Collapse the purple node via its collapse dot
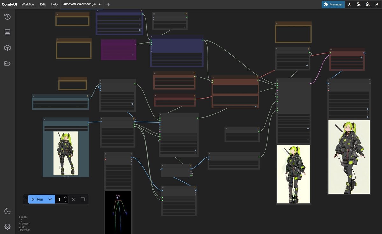This screenshot has width=382, height=234. click(x=103, y=41)
